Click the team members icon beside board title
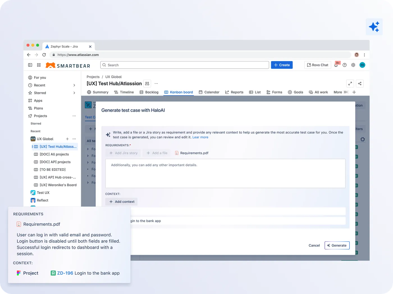The image size is (393, 294). click(147, 83)
